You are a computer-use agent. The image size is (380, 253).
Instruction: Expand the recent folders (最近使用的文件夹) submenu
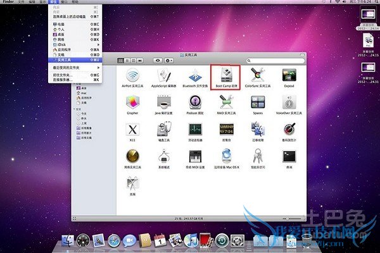[x=75, y=68]
